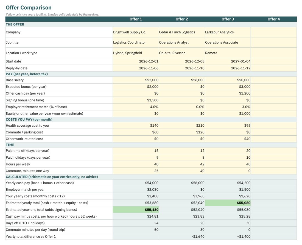Click the $56,000 base salary cell
The image size is (302, 245).
pyautogui.click(x=182, y=80)
